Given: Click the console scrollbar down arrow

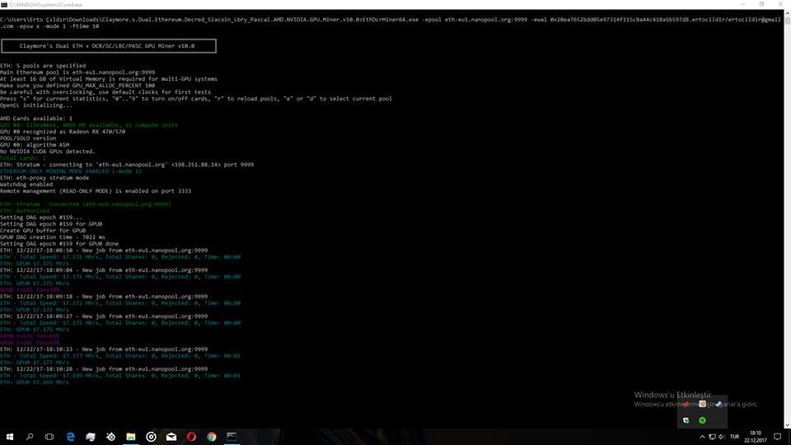Looking at the screenshot, I should coord(787,425).
